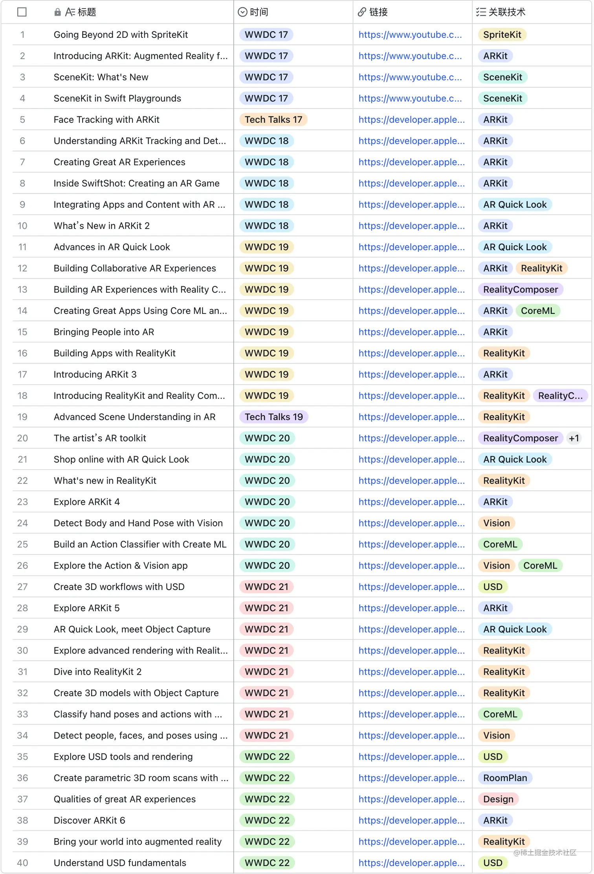
Task: Open YouTube link for Going Beyond 2D with SpriteKit
Action: [410, 35]
